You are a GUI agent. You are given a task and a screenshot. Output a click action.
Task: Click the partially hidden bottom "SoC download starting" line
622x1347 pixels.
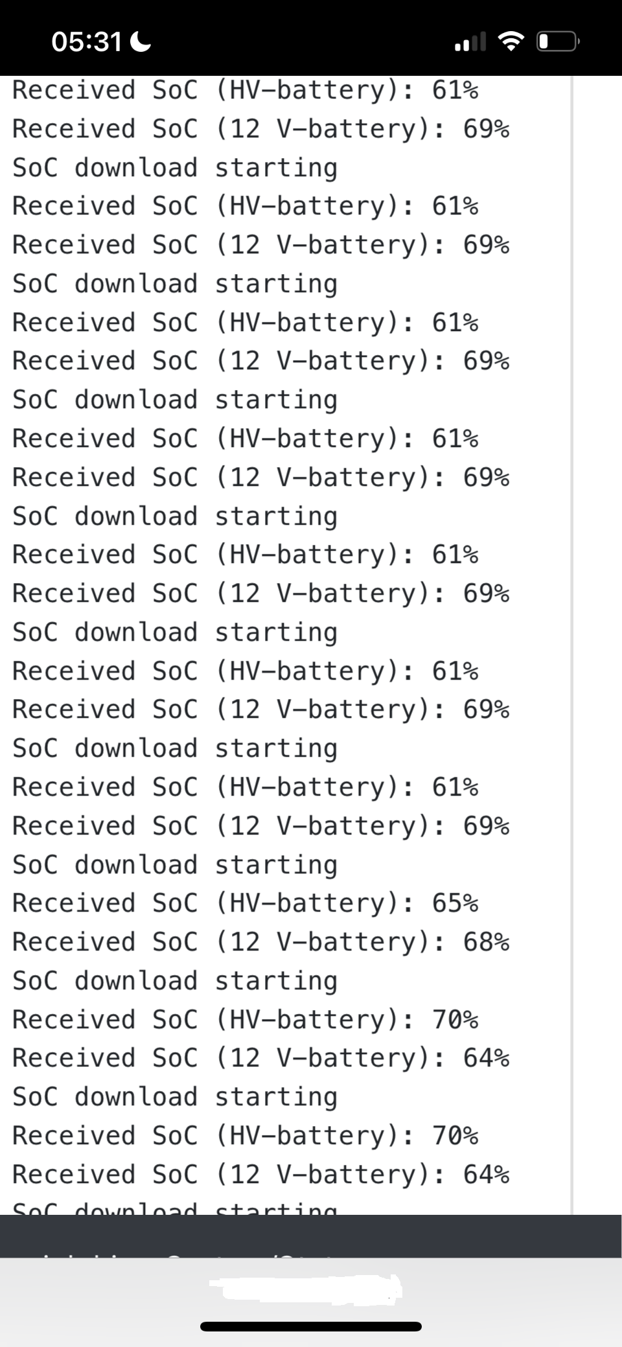coord(175,1208)
